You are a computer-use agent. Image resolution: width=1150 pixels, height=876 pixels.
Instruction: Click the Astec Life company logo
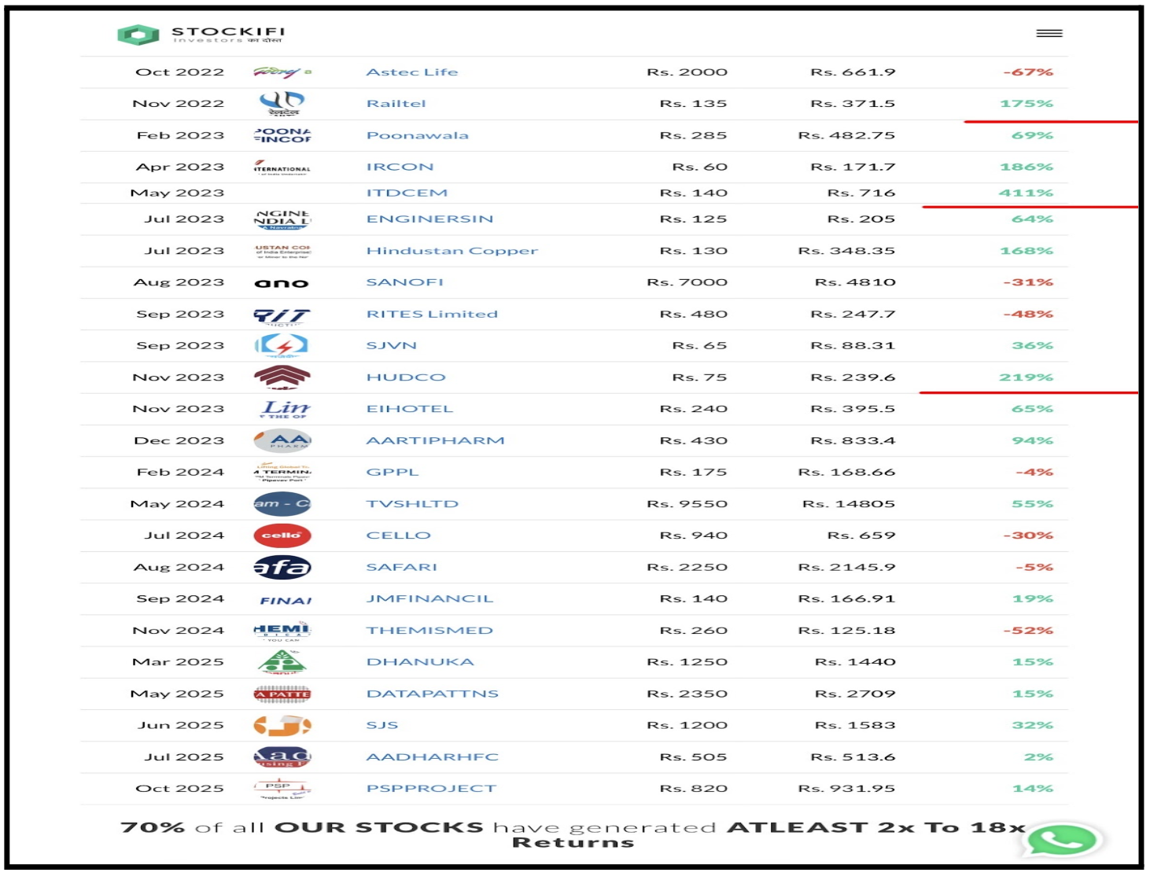282,72
